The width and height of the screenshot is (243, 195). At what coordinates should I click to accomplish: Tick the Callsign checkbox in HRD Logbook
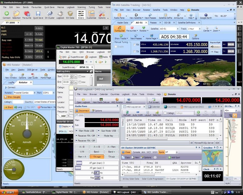tap(165, 113)
